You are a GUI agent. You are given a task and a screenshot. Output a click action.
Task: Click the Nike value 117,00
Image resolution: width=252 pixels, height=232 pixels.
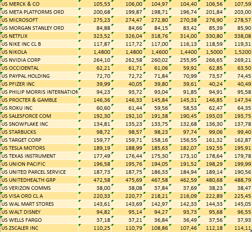point(156,44)
